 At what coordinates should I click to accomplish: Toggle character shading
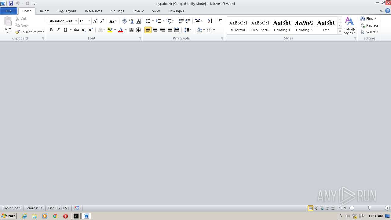[x=131, y=30]
